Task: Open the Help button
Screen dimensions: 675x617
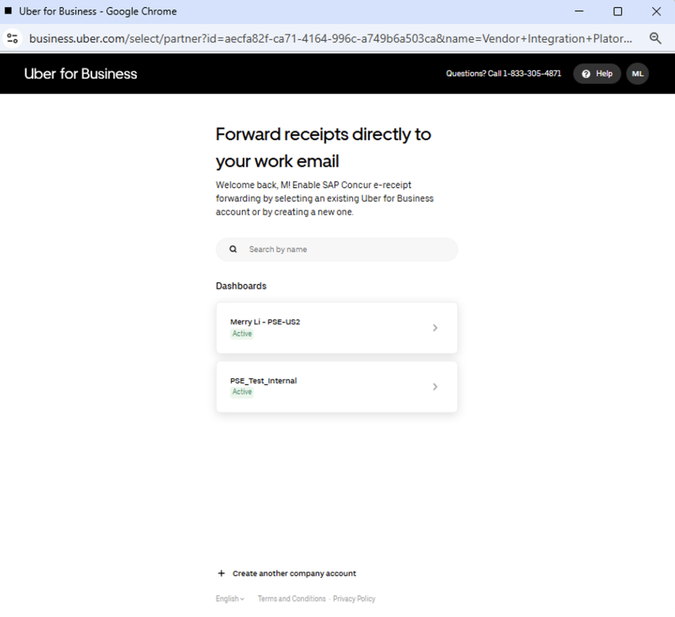Action: coord(596,74)
